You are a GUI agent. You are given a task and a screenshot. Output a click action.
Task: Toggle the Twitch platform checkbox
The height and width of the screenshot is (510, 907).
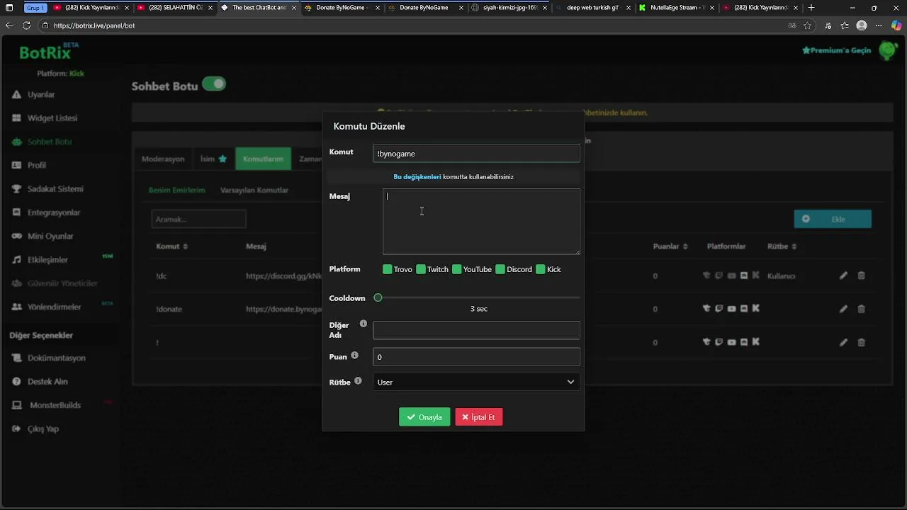pyautogui.click(x=421, y=269)
